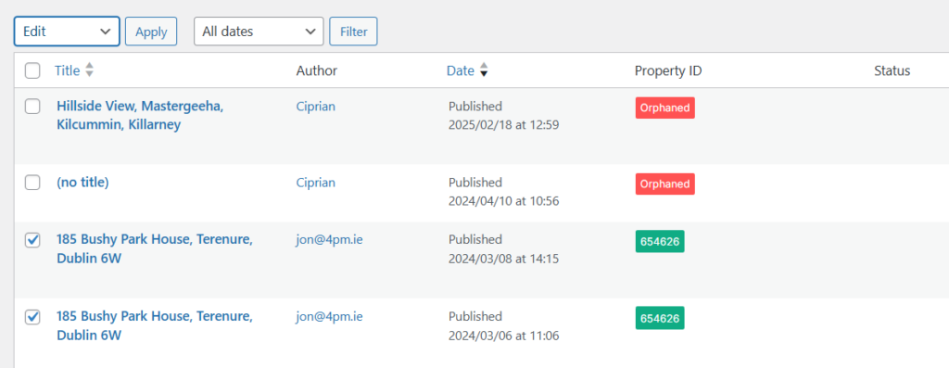Sort by Title using sort arrows icon

(89, 70)
